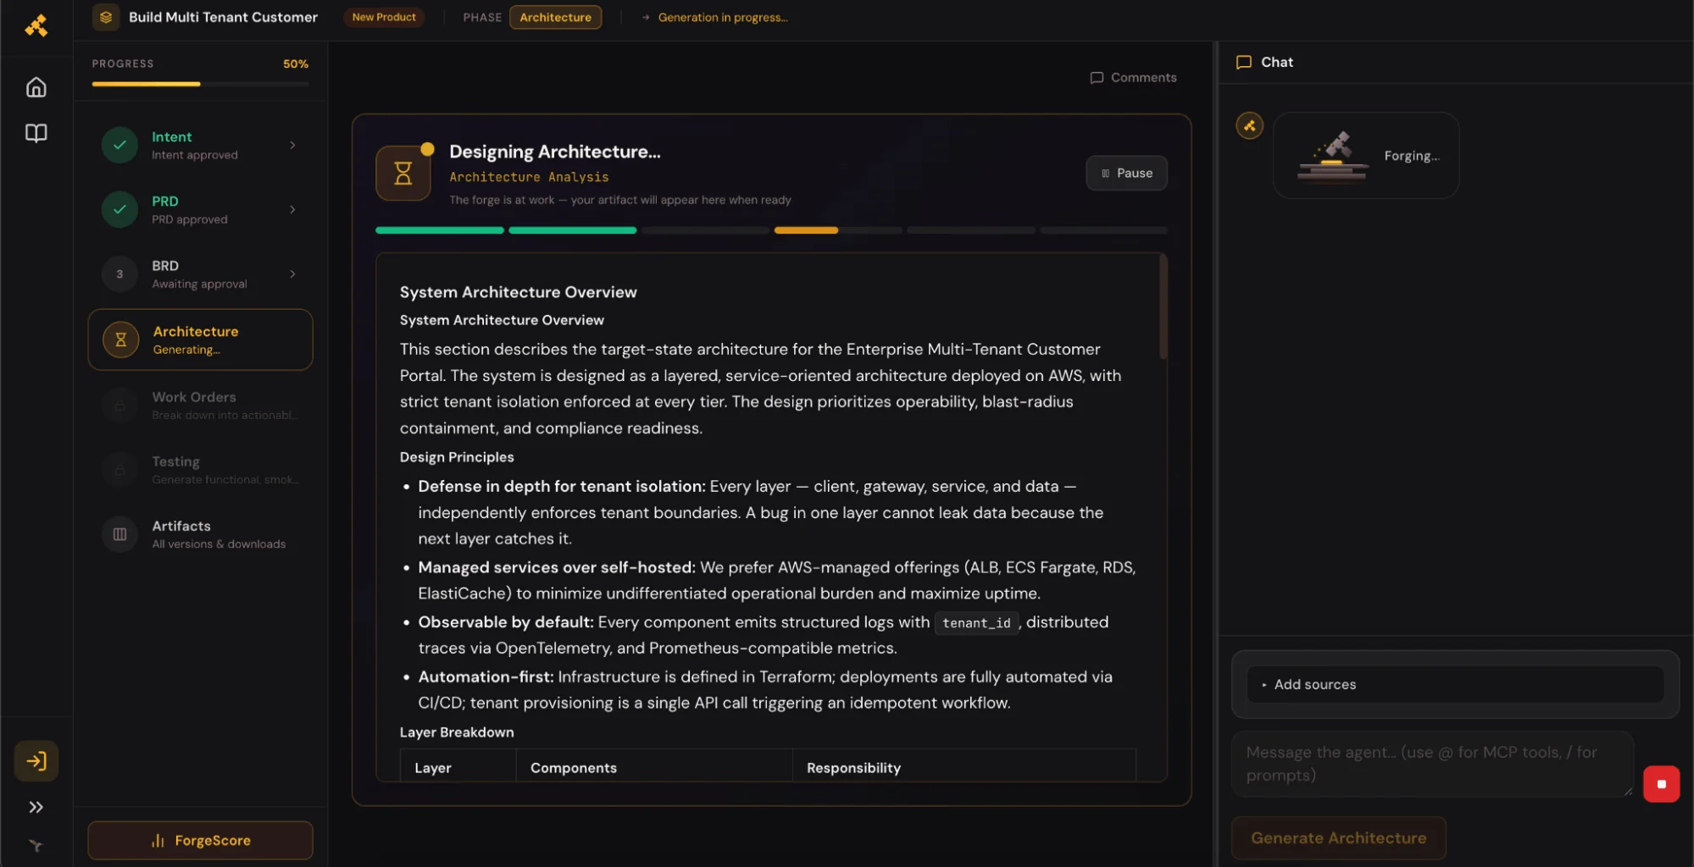Viewport: 1694px width, 867px height.
Task: Open the ForgeScore panel
Action: coord(200,840)
